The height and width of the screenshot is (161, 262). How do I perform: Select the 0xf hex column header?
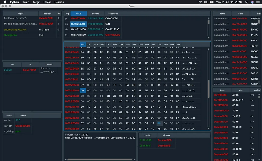(178, 45)
